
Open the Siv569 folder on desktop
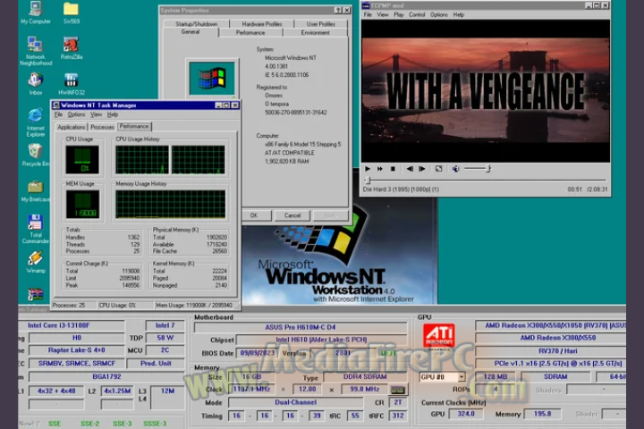pyautogui.click(x=72, y=13)
